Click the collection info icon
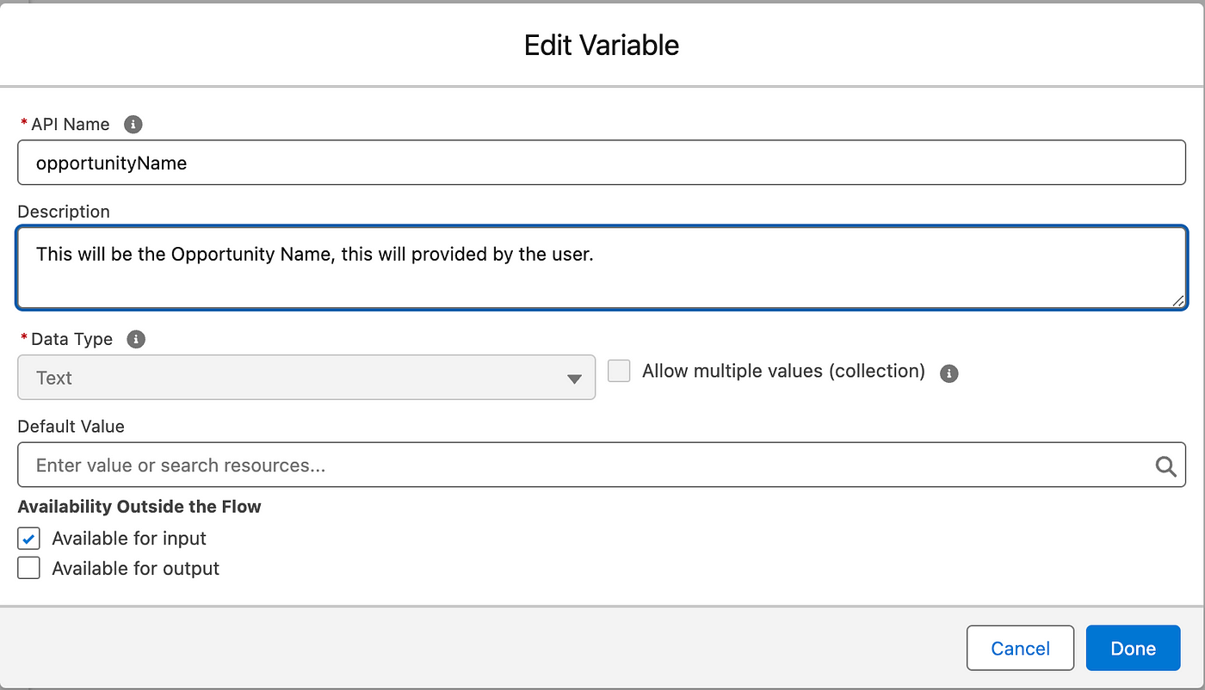 [x=949, y=373]
